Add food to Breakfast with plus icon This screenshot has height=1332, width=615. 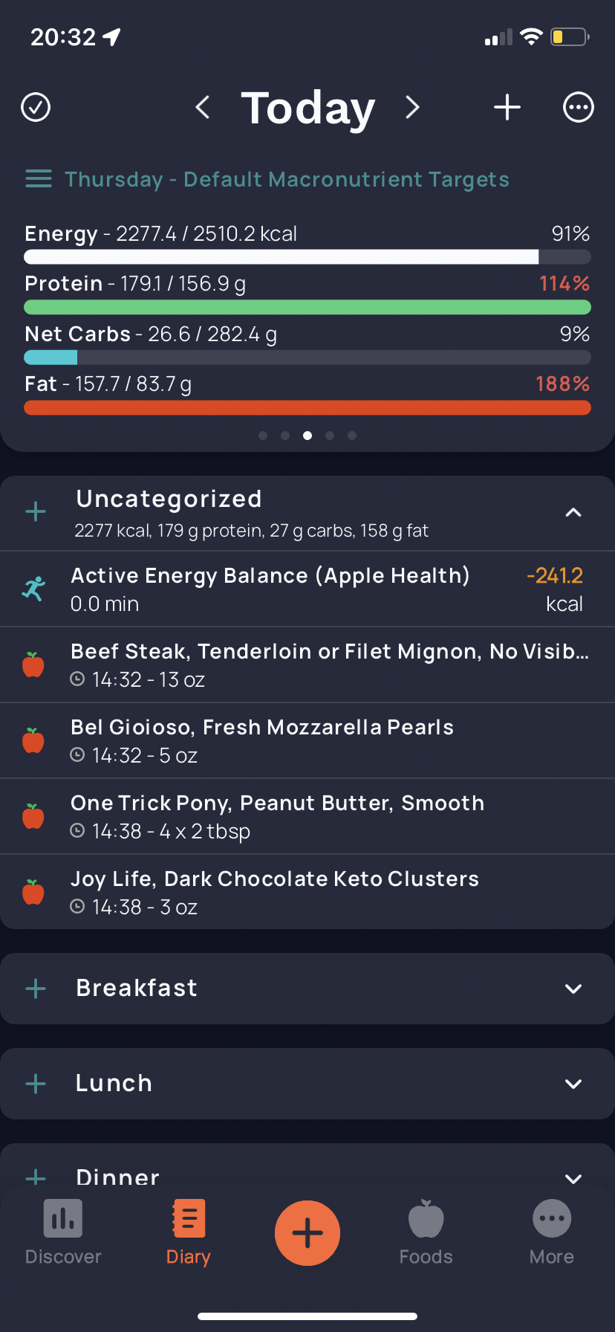[36, 989]
